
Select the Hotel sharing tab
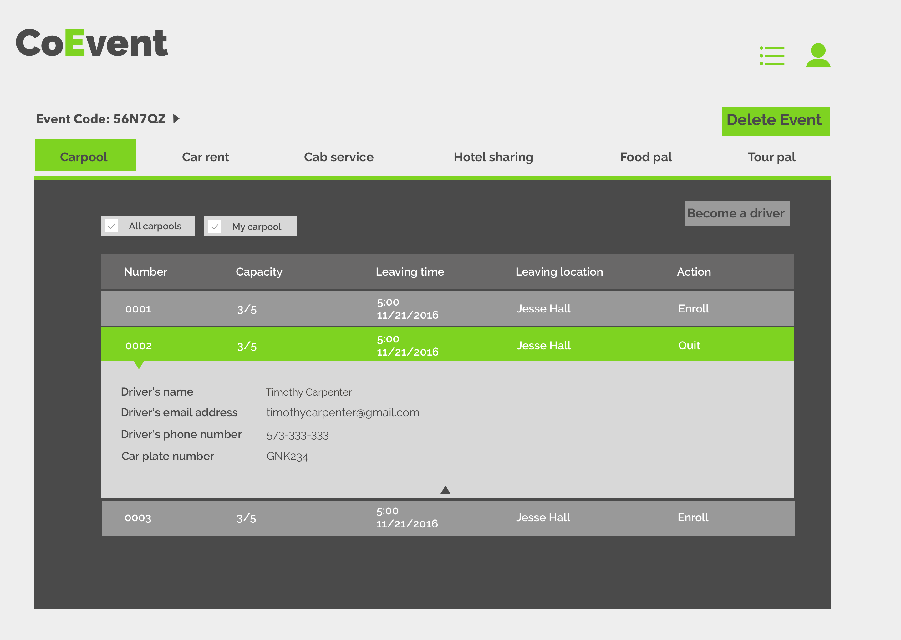493,157
